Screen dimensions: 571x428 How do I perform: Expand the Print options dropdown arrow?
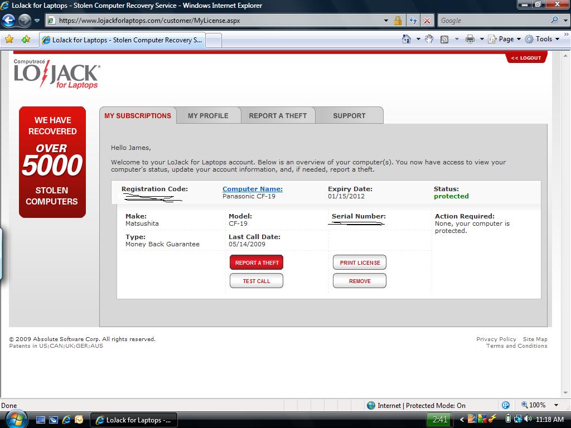click(x=481, y=39)
